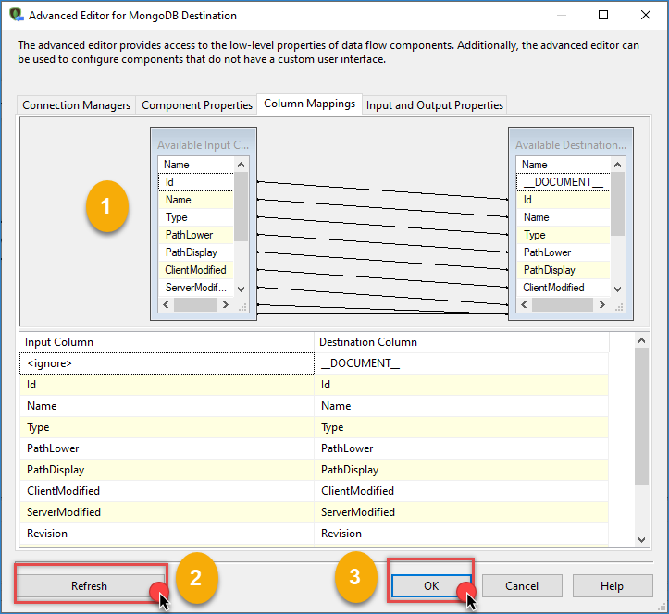The height and width of the screenshot is (614, 669).
Task: Click __DOCUMENT__ in Destination Column grid
Action: [461, 363]
